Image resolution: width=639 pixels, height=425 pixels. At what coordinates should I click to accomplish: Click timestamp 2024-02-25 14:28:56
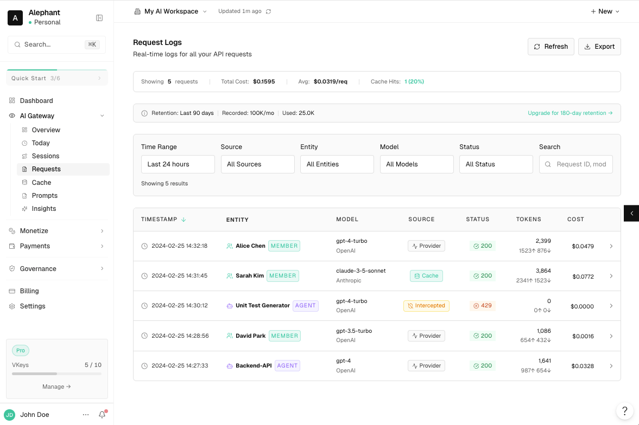coord(180,336)
